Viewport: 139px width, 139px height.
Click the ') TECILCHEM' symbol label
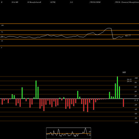95,2
